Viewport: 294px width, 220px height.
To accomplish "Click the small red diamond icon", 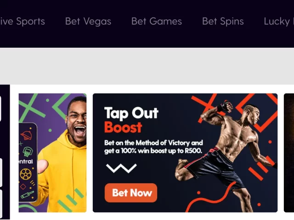I will click(x=23, y=187).
